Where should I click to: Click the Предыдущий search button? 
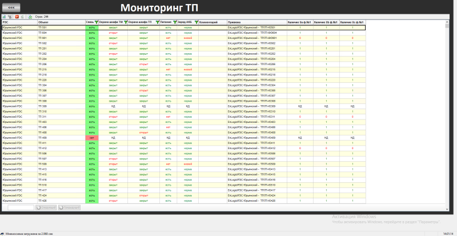tap(69, 207)
